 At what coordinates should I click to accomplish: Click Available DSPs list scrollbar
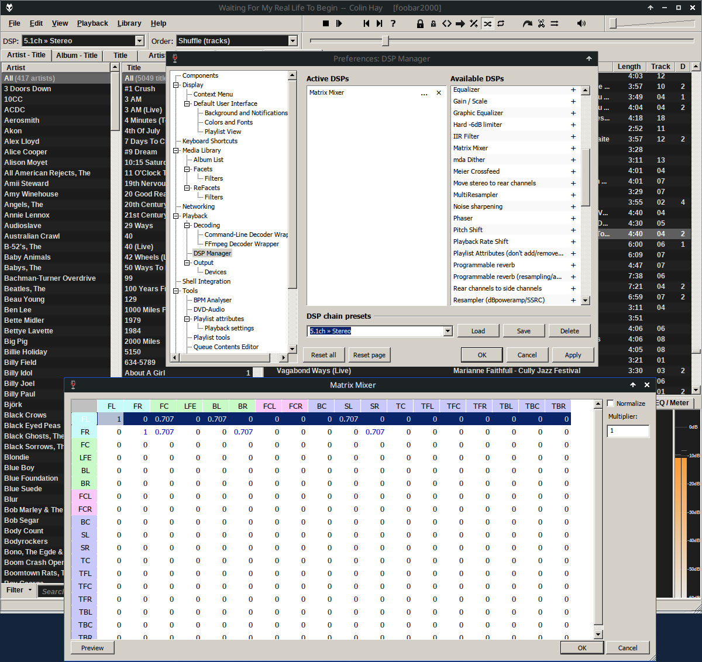(586, 177)
